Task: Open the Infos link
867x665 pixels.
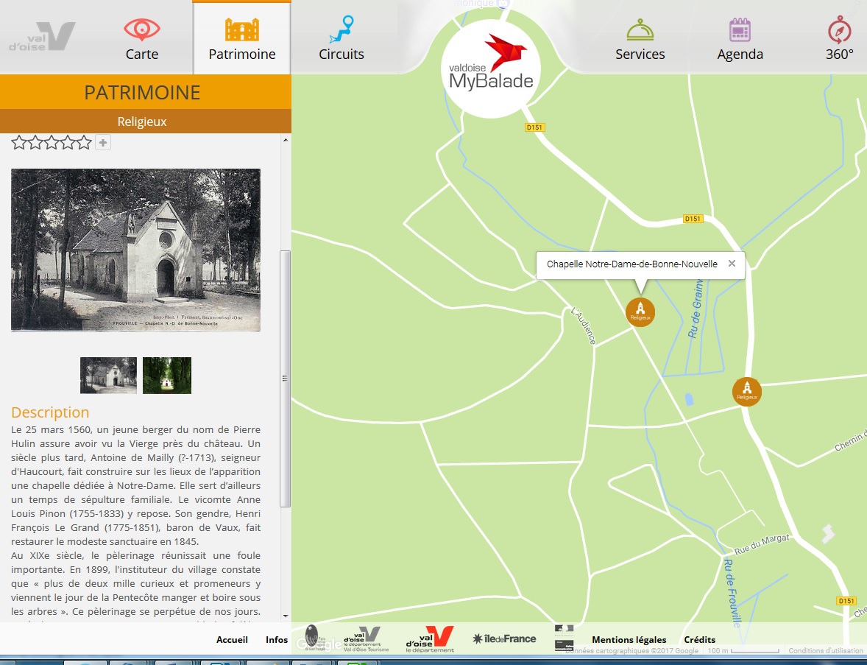Action: tap(277, 639)
